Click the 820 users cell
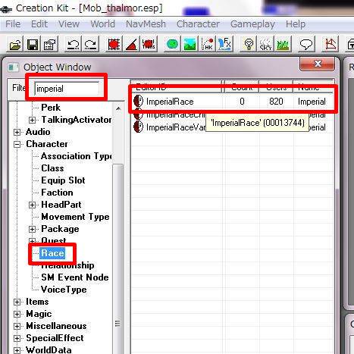This screenshot has height=354, width=354. pos(276,102)
